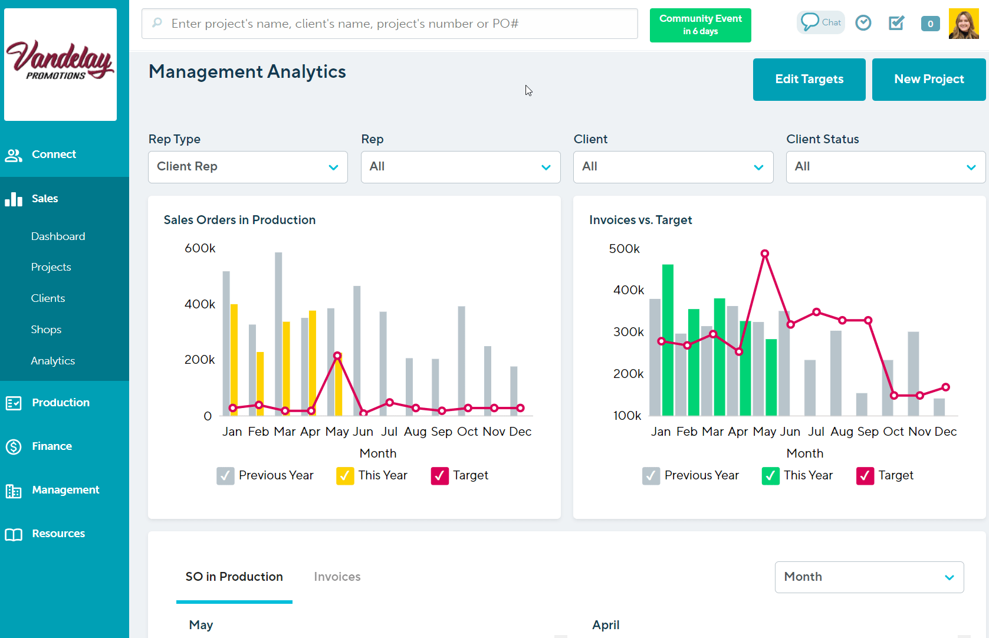Toggle Previous Year checkbox in Sales Orders chart
The width and height of the screenshot is (989, 638).
pyautogui.click(x=225, y=476)
